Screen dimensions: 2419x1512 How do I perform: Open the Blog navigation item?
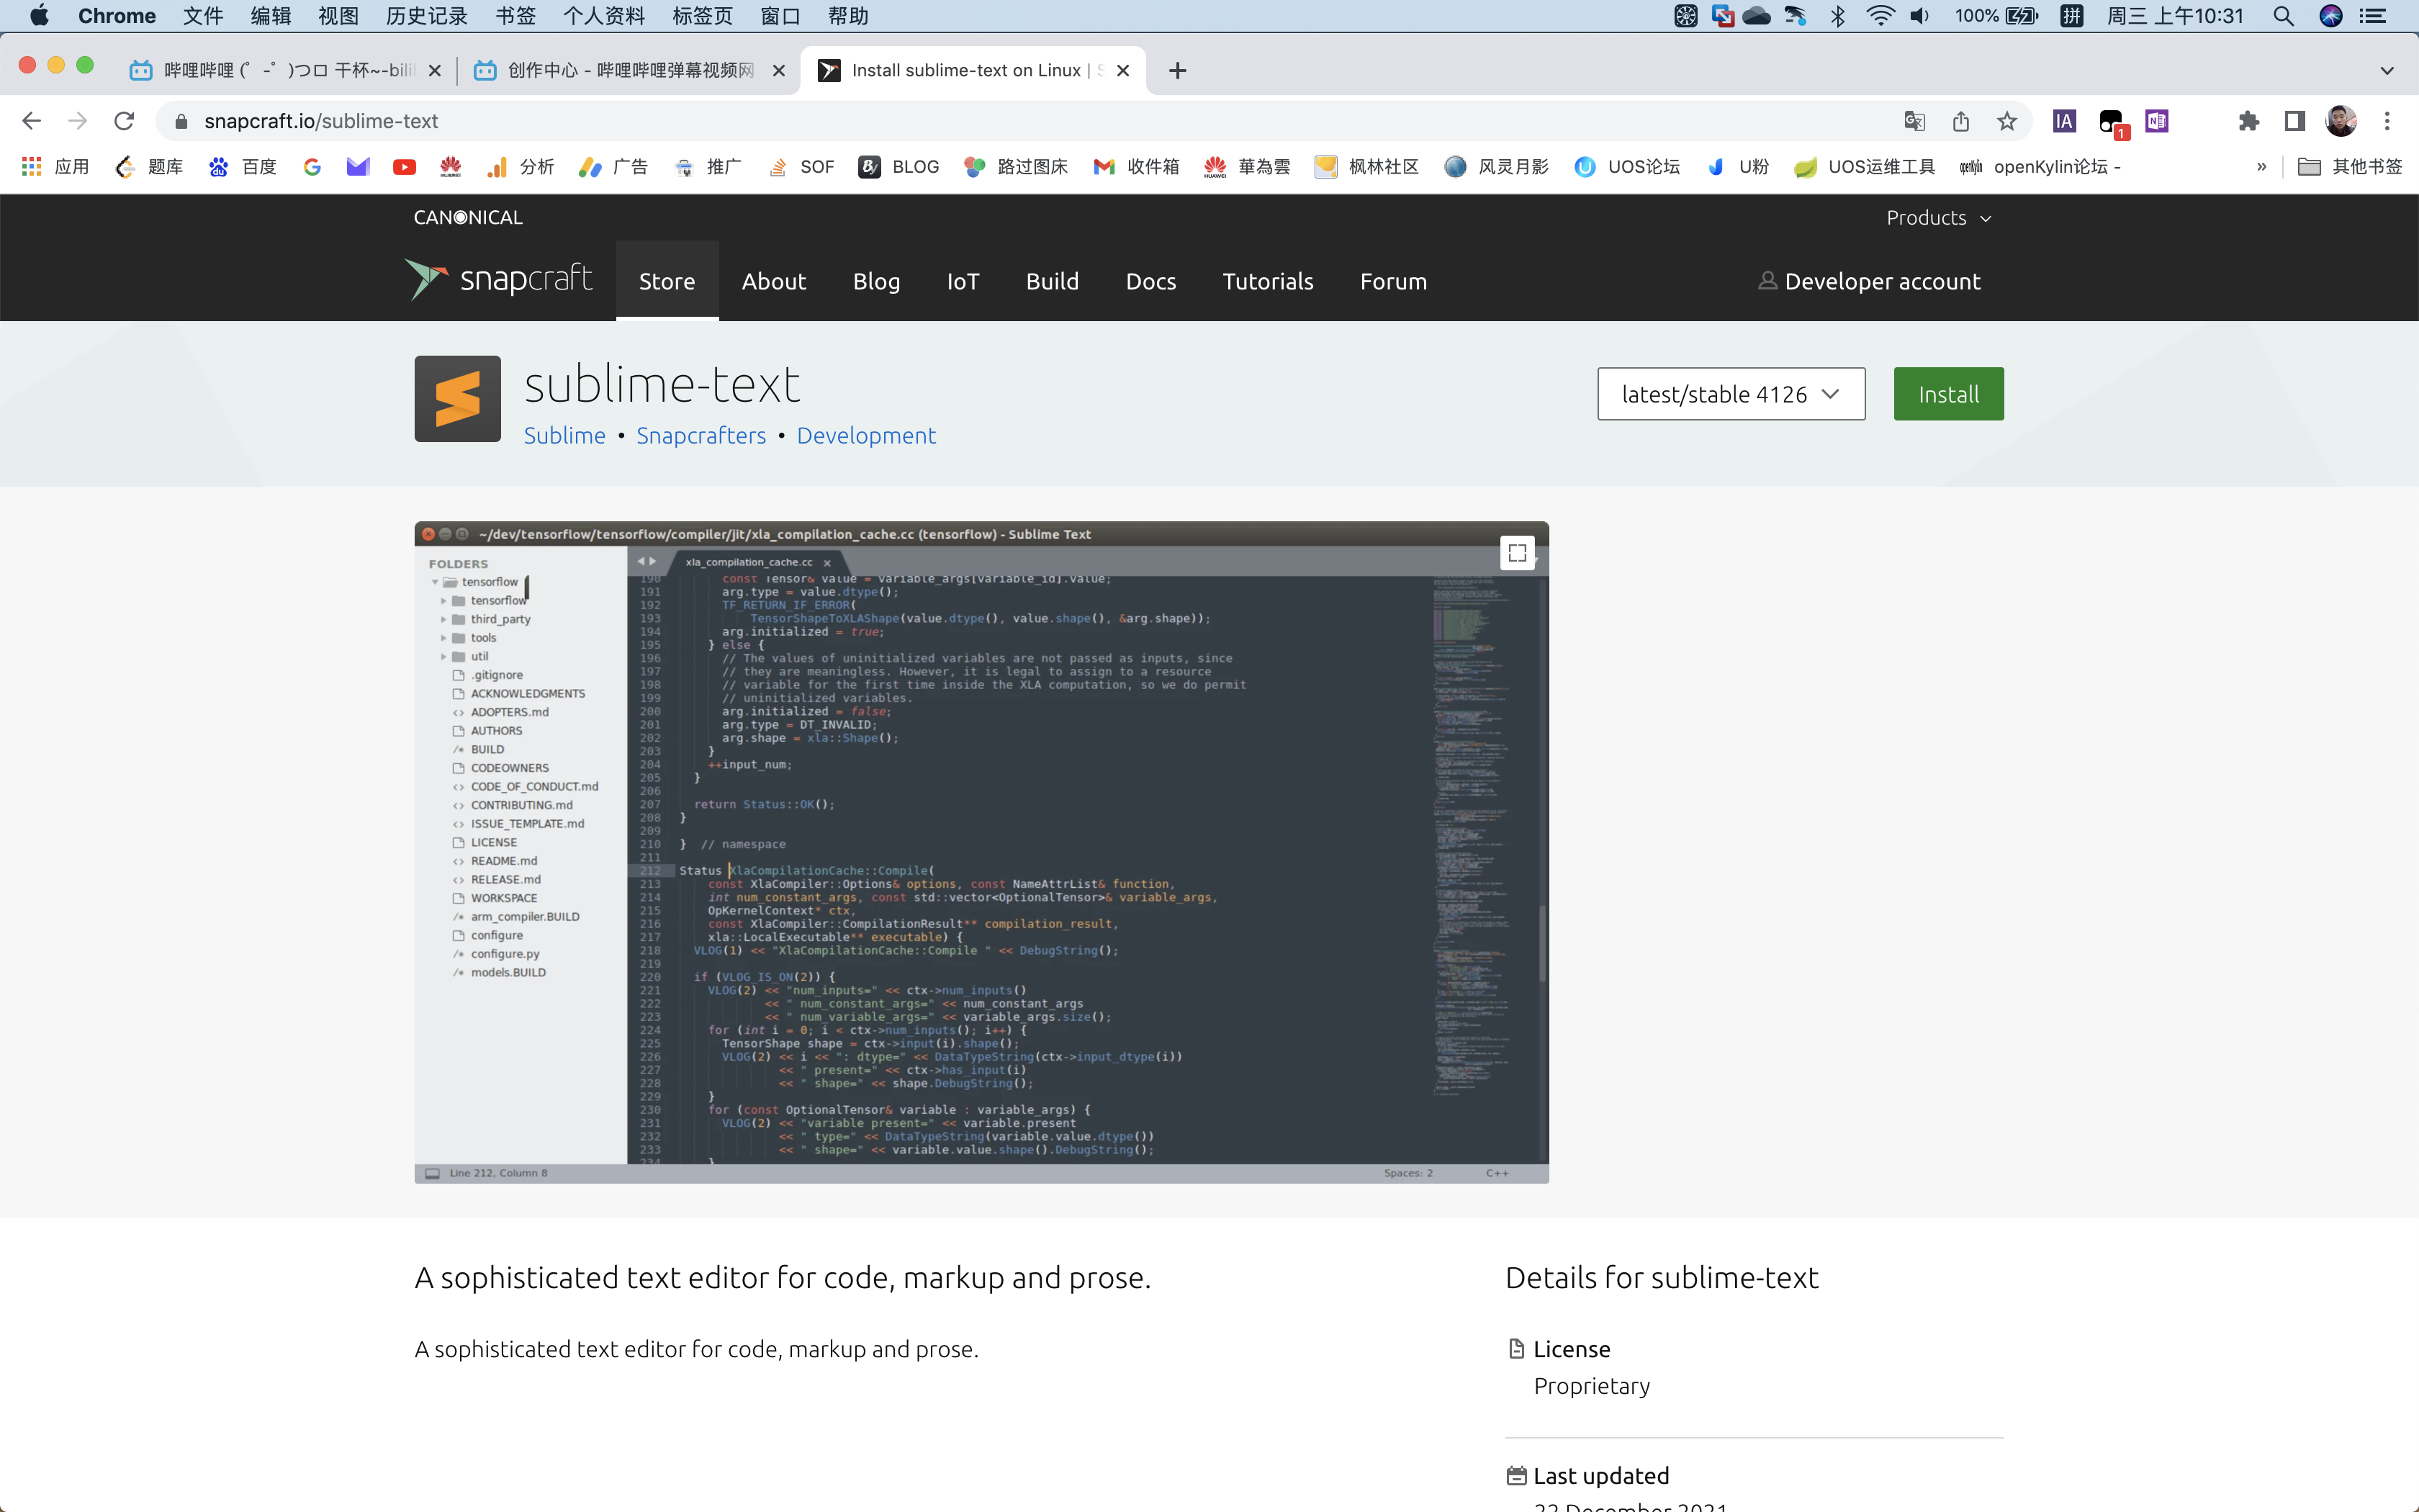pos(875,281)
